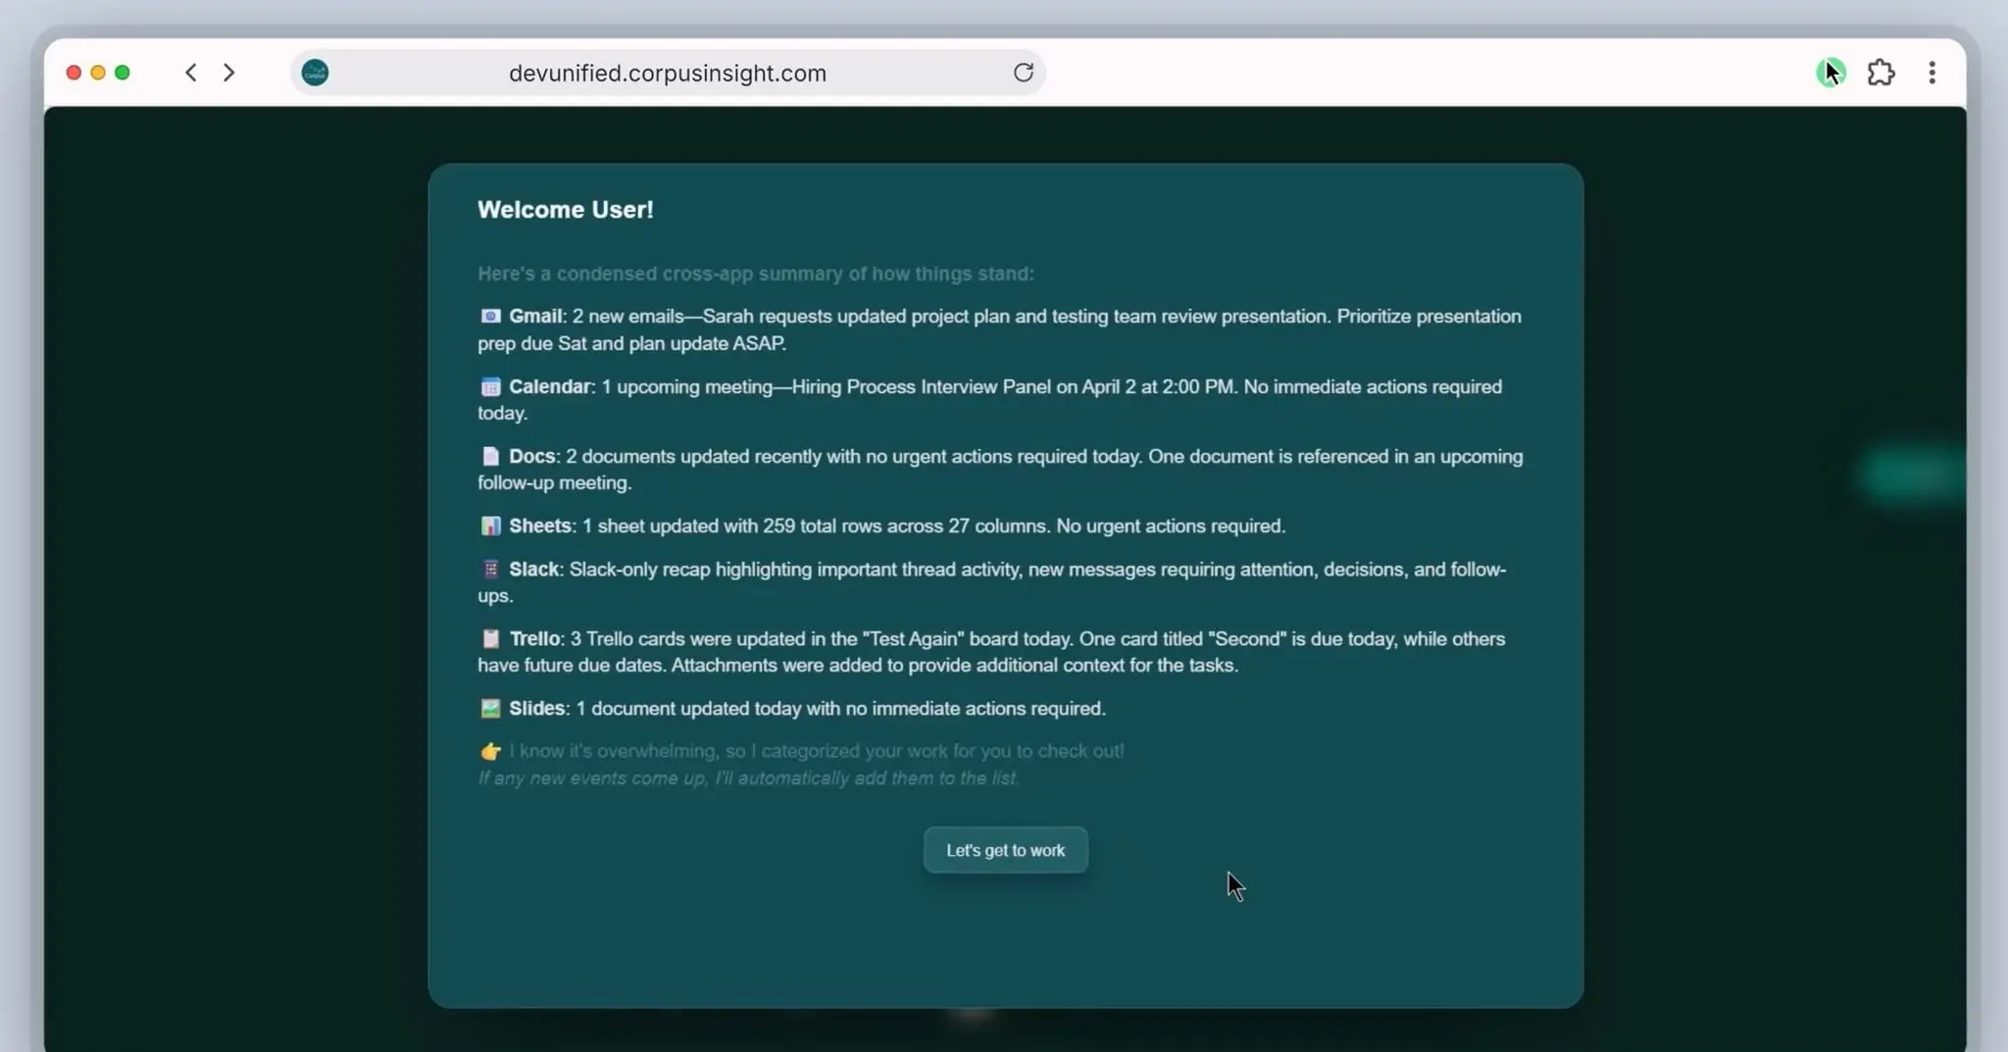Click the red close window button

[74, 73]
